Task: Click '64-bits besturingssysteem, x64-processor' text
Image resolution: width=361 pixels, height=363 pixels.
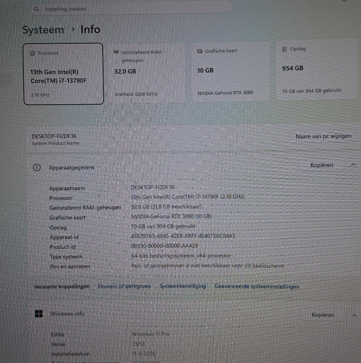Action: [x=181, y=256]
